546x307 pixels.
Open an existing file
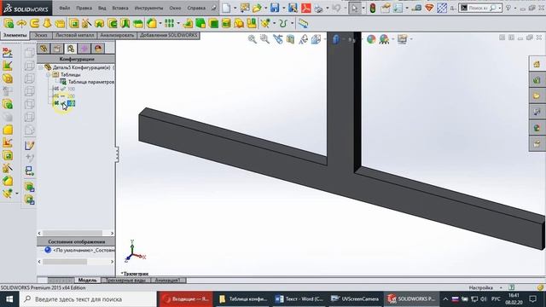[257, 8]
